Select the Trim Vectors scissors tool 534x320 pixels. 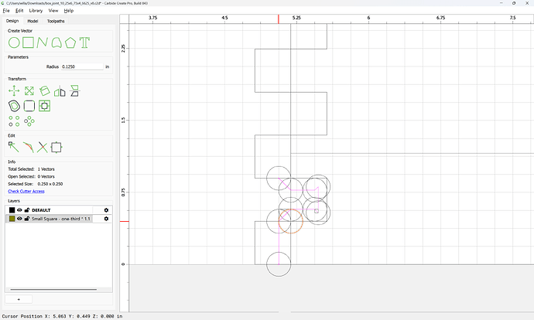pyautogui.click(x=43, y=148)
